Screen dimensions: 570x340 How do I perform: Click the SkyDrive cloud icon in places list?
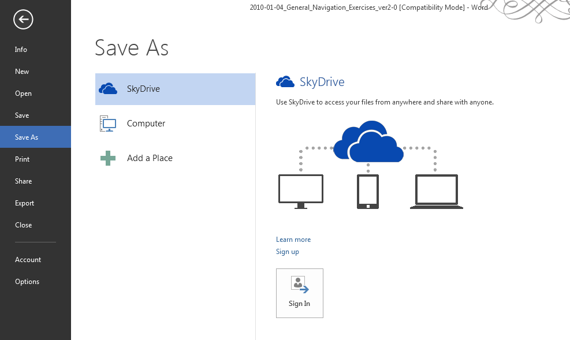(108, 89)
